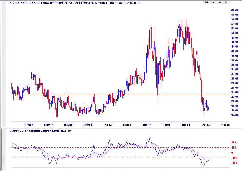The height and width of the screenshot is (171, 242).
Task: Click the 22.00 price axis label
Action: (235, 97)
